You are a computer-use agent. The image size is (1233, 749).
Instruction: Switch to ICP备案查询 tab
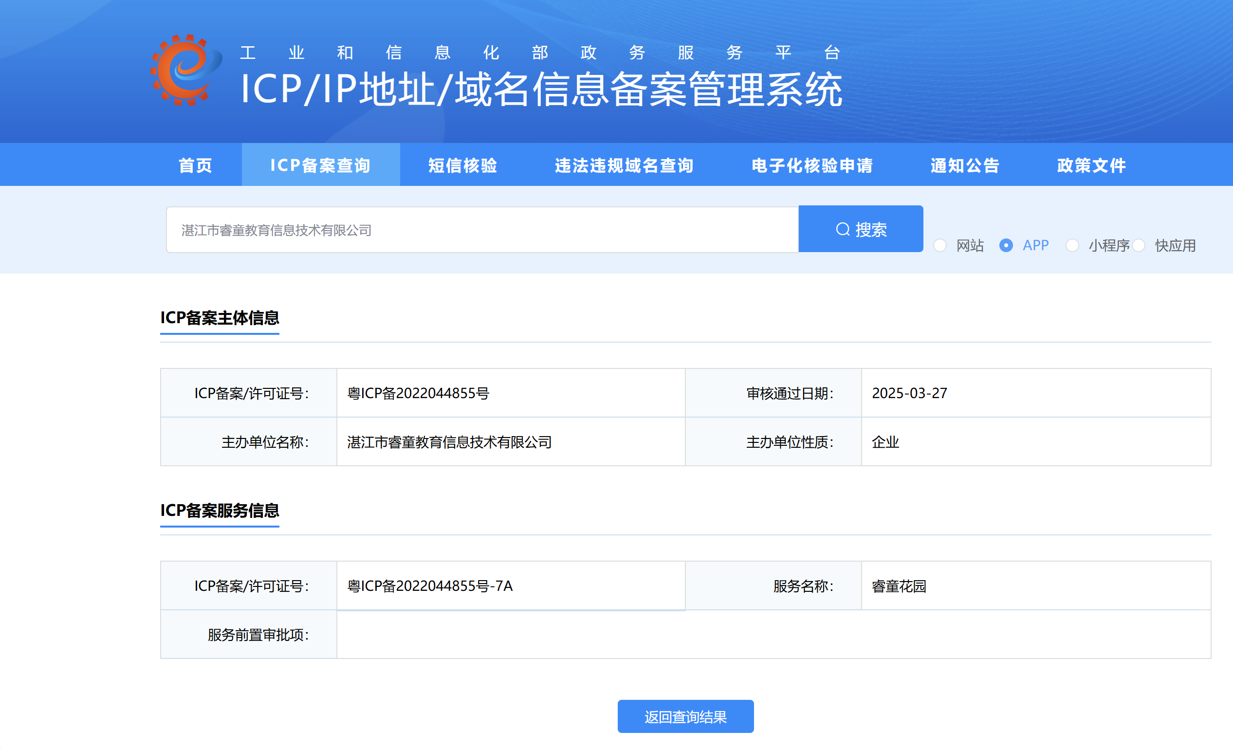[x=320, y=165]
